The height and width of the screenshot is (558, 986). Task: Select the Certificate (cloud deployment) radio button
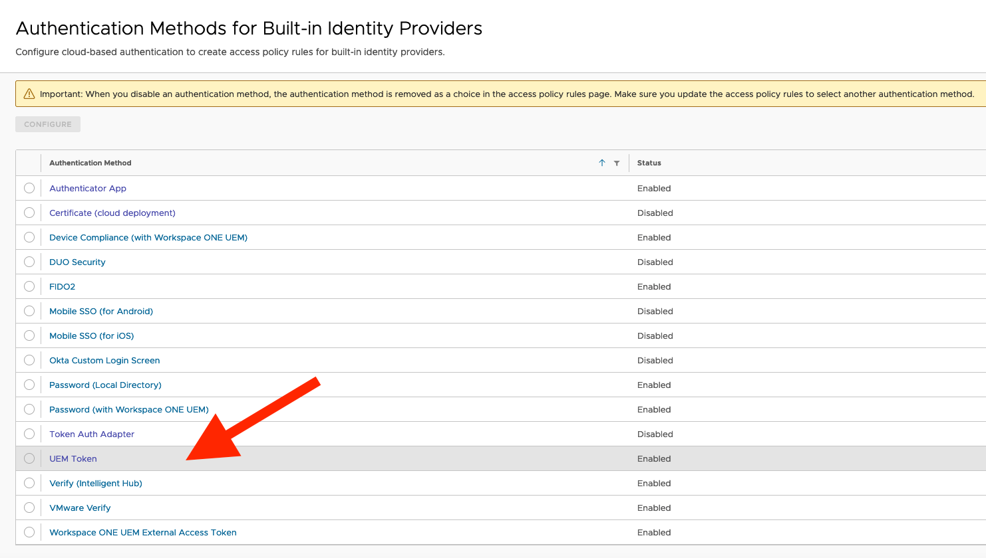pos(29,213)
